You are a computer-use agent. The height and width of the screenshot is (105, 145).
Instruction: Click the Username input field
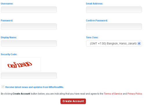(29, 10)
